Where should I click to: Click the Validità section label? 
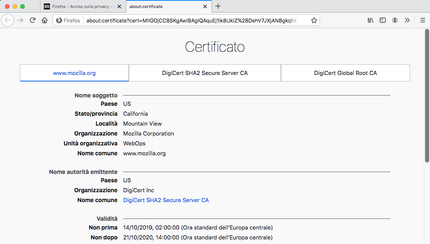pyautogui.click(x=107, y=218)
